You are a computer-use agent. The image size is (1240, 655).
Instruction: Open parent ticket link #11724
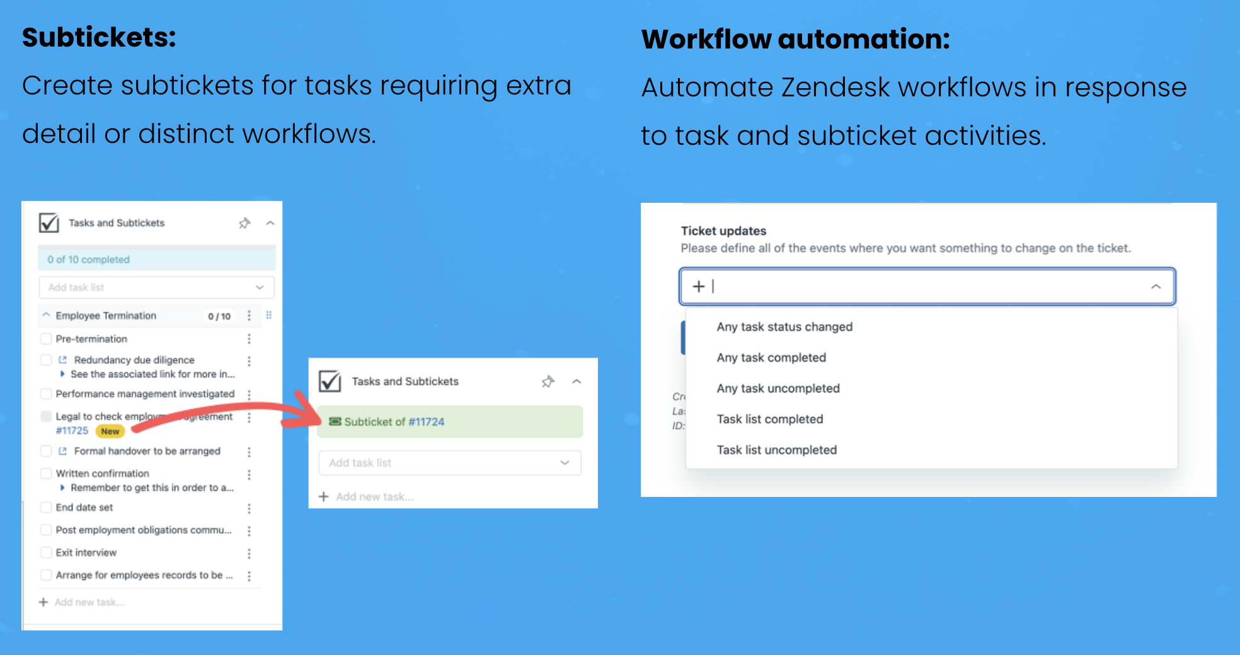click(427, 421)
